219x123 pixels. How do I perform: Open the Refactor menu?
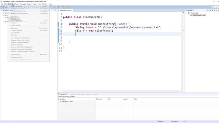pyautogui.click(x=16, y=4)
